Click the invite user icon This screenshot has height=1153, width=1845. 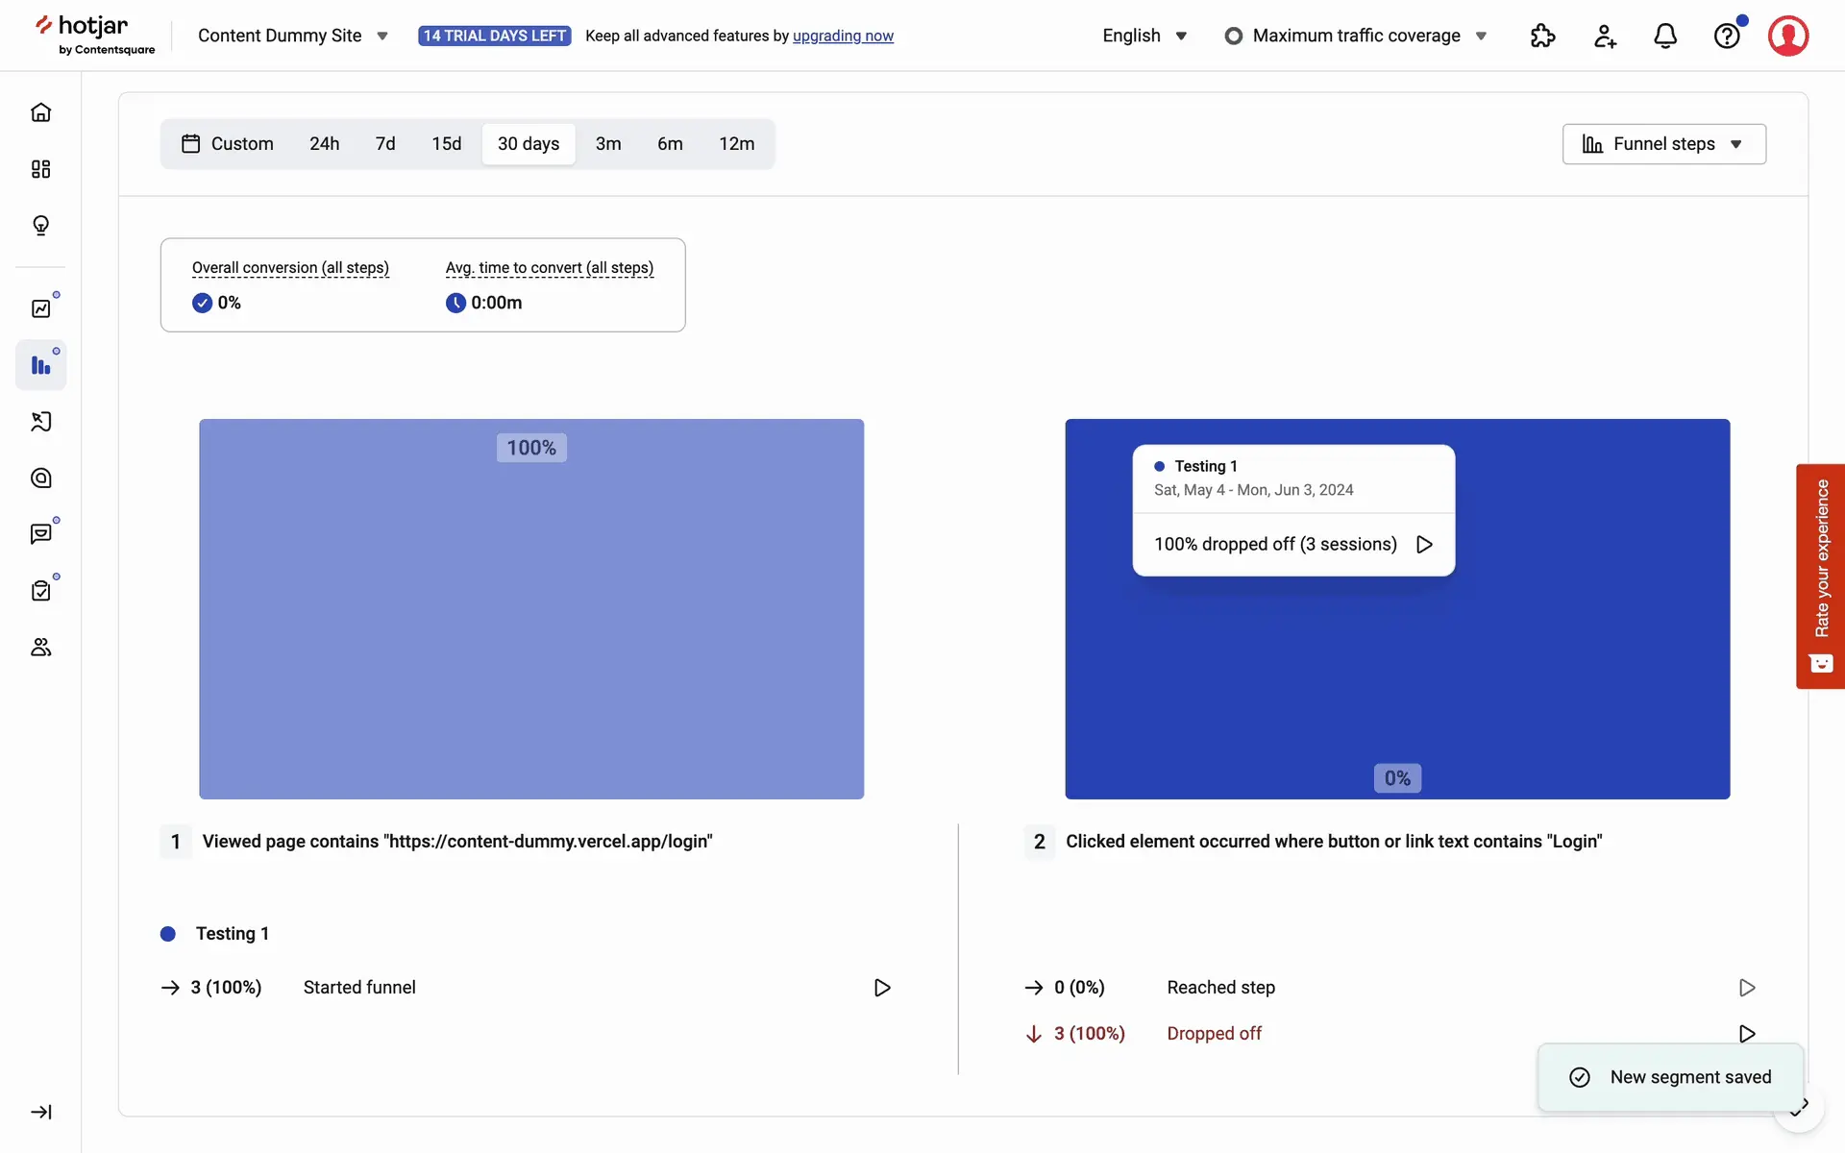pyautogui.click(x=1604, y=37)
